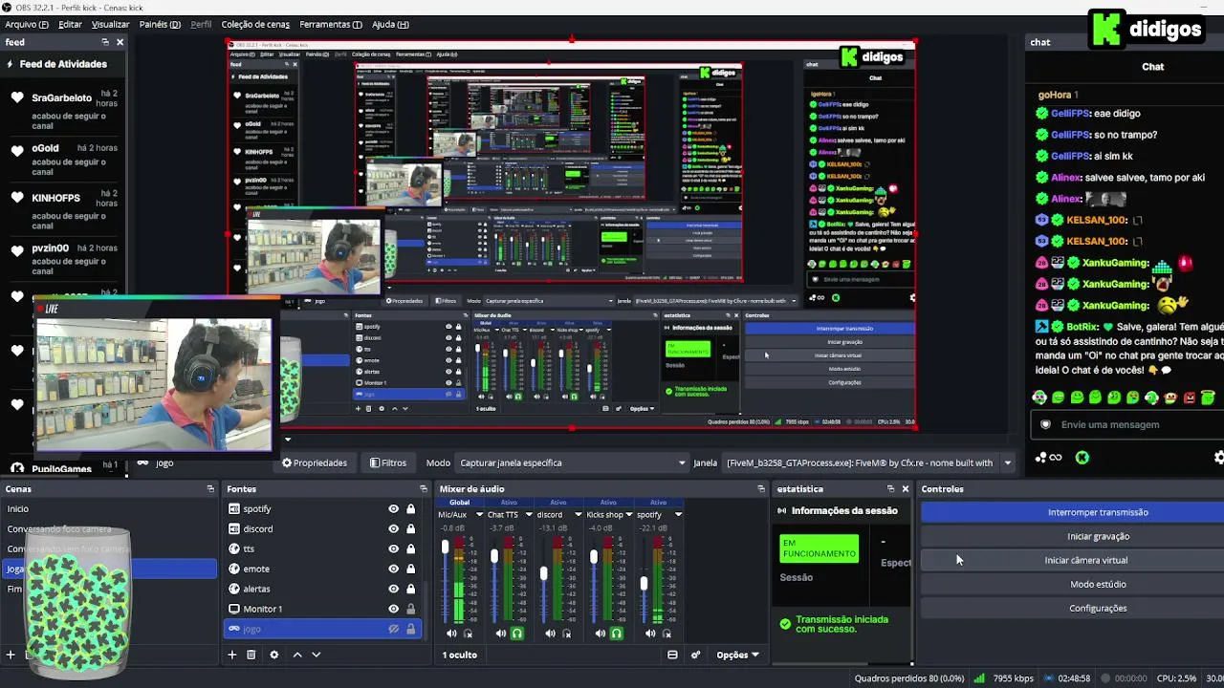The height and width of the screenshot is (688, 1224).
Task: Mute the Chat TTS channel
Action: point(501,634)
